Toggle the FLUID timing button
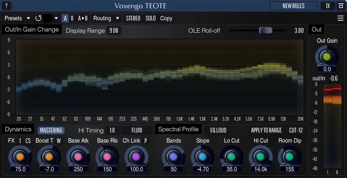 (137, 130)
